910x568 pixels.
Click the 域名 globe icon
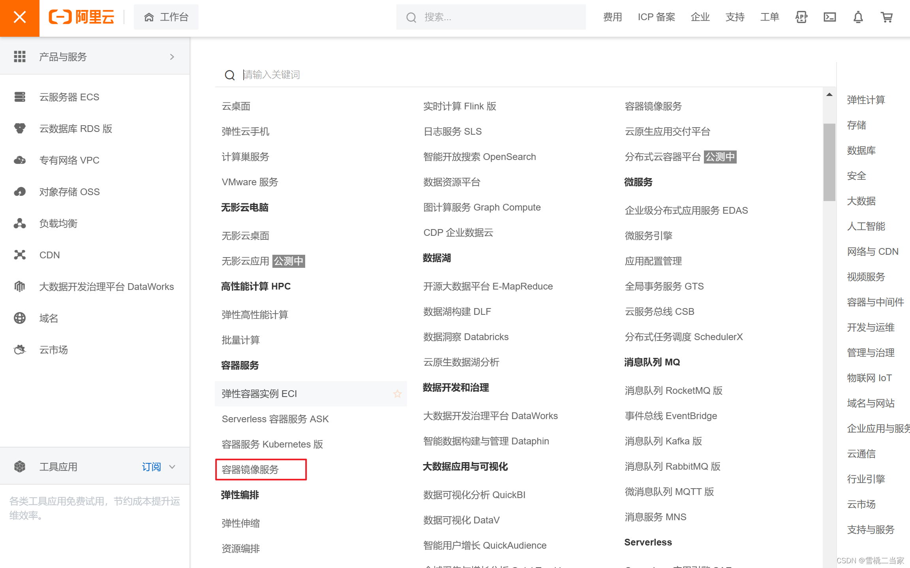pyautogui.click(x=20, y=318)
